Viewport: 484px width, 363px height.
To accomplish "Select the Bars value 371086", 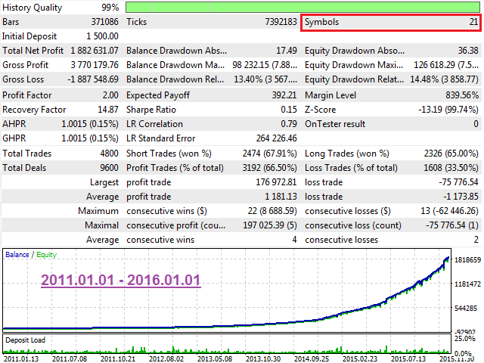I will click(104, 22).
